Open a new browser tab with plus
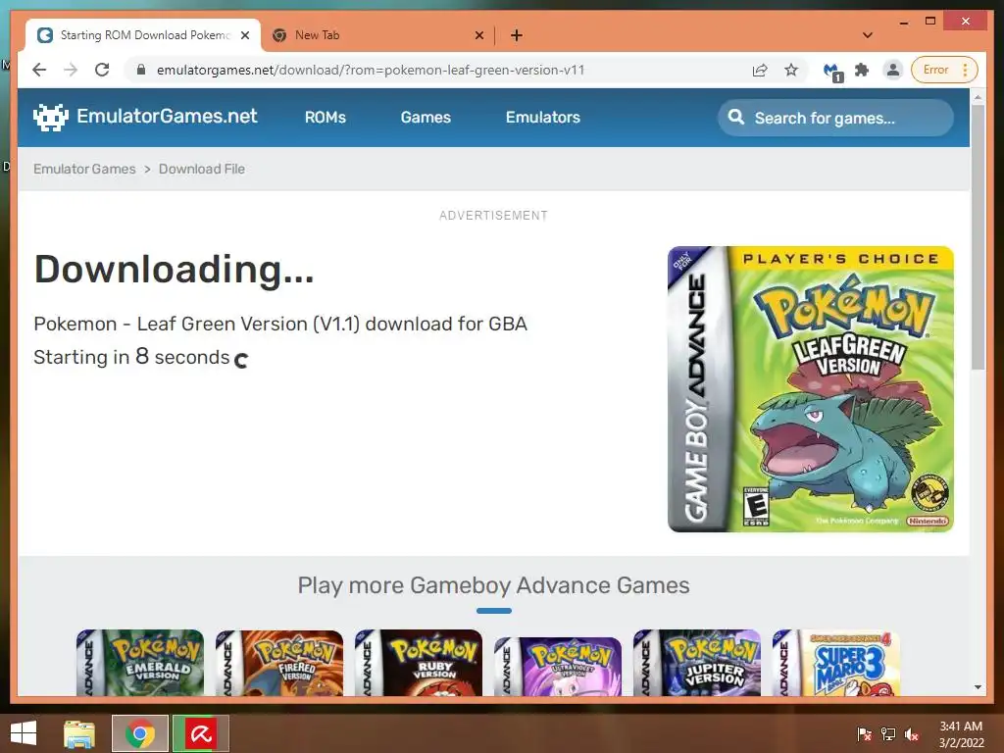The height and width of the screenshot is (753, 1004). [x=516, y=35]
